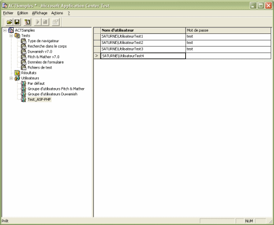Viewport: 274px width, 225px height.
Task: Collapse the Utilisateurs tree node
Action: click(11, 78)
